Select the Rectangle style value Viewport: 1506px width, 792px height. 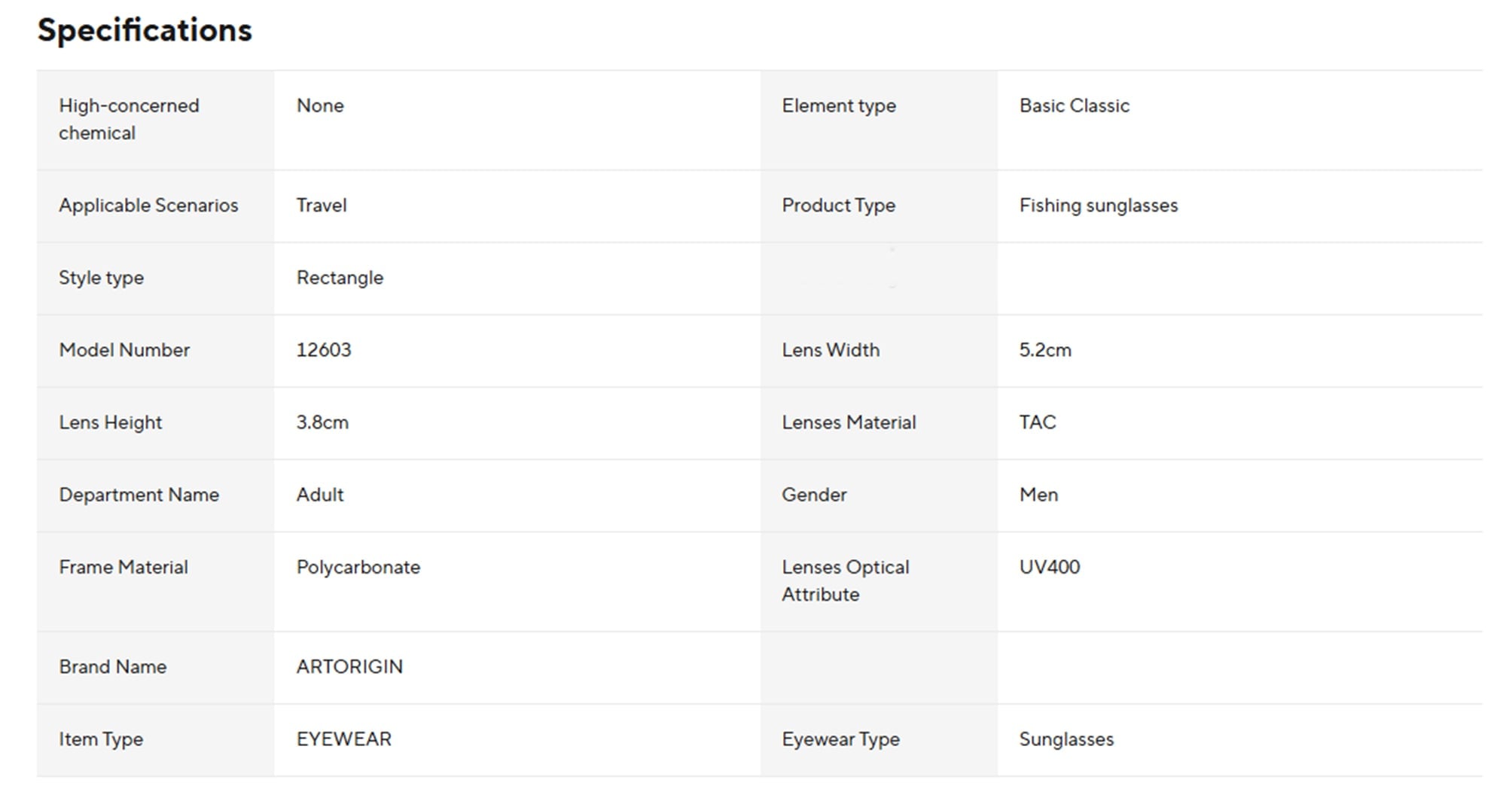340,278
